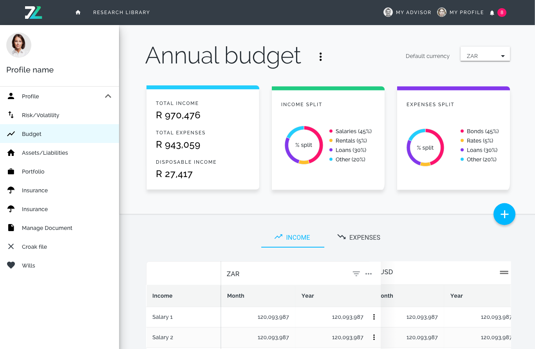Select the INCOME tab

point(293,237)
